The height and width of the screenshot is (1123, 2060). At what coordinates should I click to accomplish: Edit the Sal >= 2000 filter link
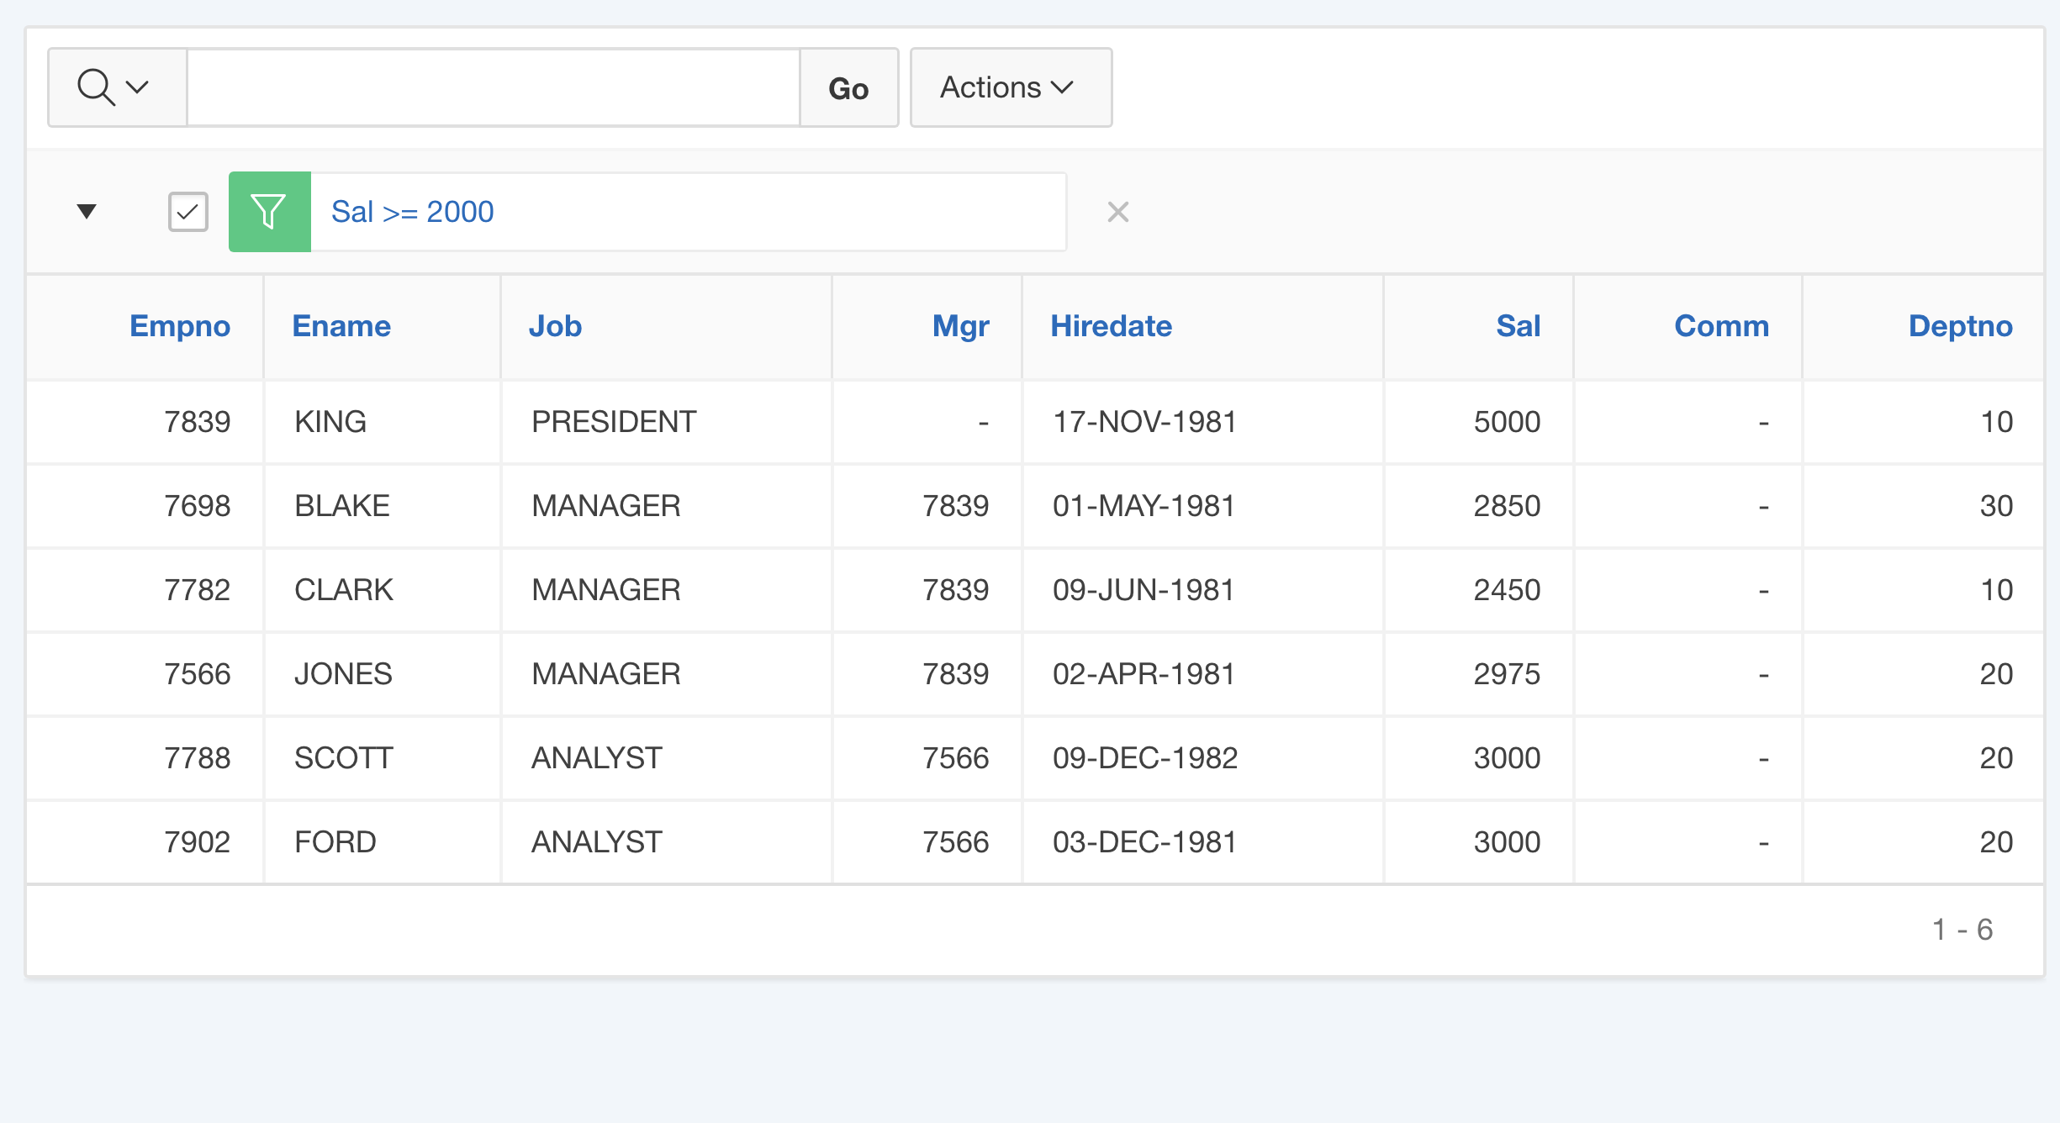click(x=412, y=212)
